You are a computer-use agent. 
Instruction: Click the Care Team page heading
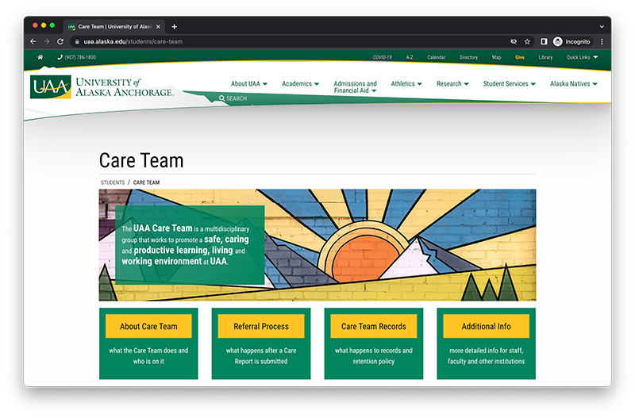141,160
